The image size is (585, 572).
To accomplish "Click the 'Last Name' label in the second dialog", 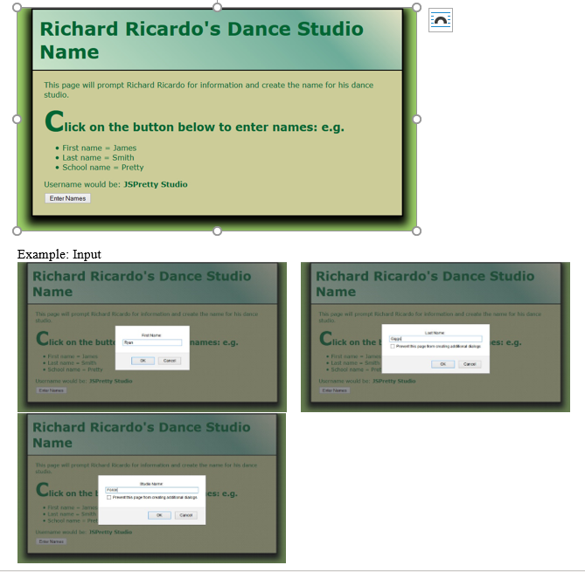I will (435, 333).
